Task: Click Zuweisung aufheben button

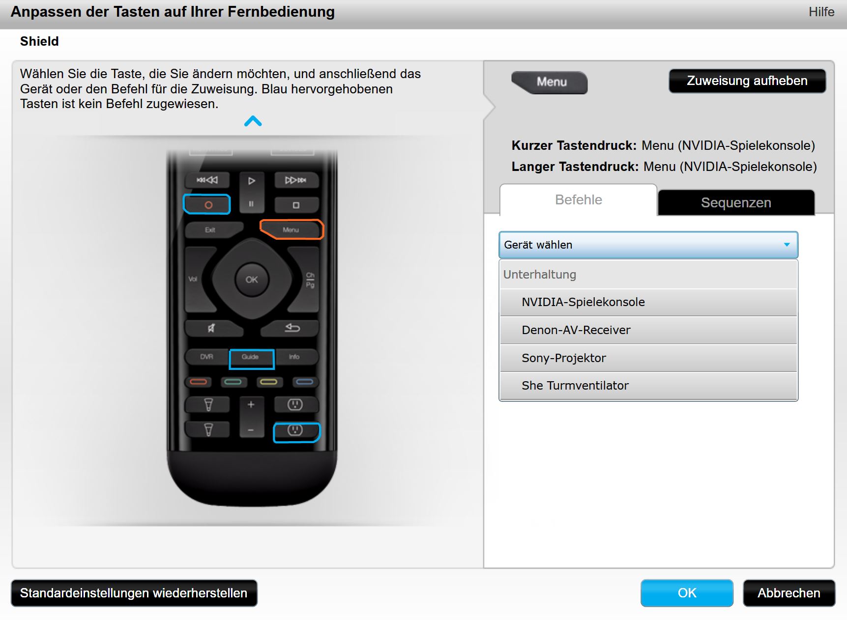Action: 747,81
